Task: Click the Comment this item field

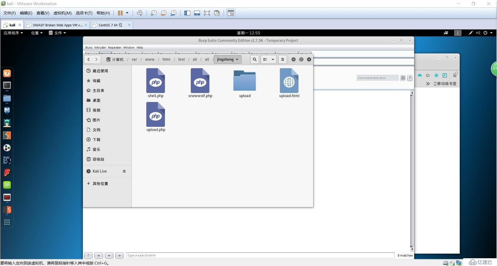Action: pos(377,78)
